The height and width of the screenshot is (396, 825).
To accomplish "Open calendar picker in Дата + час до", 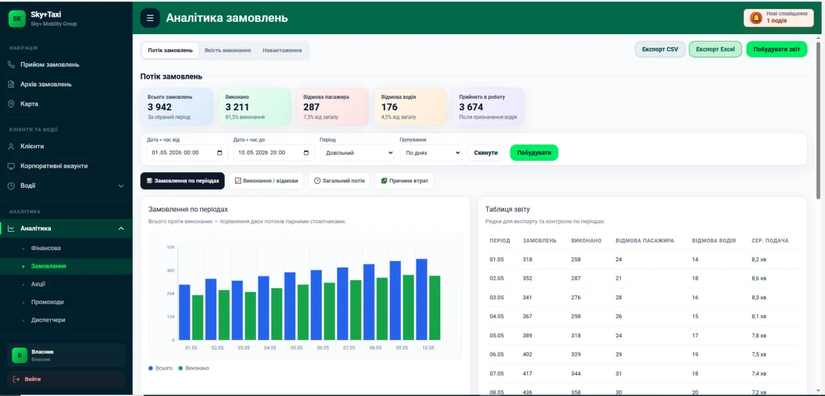I will coord(306,153).
